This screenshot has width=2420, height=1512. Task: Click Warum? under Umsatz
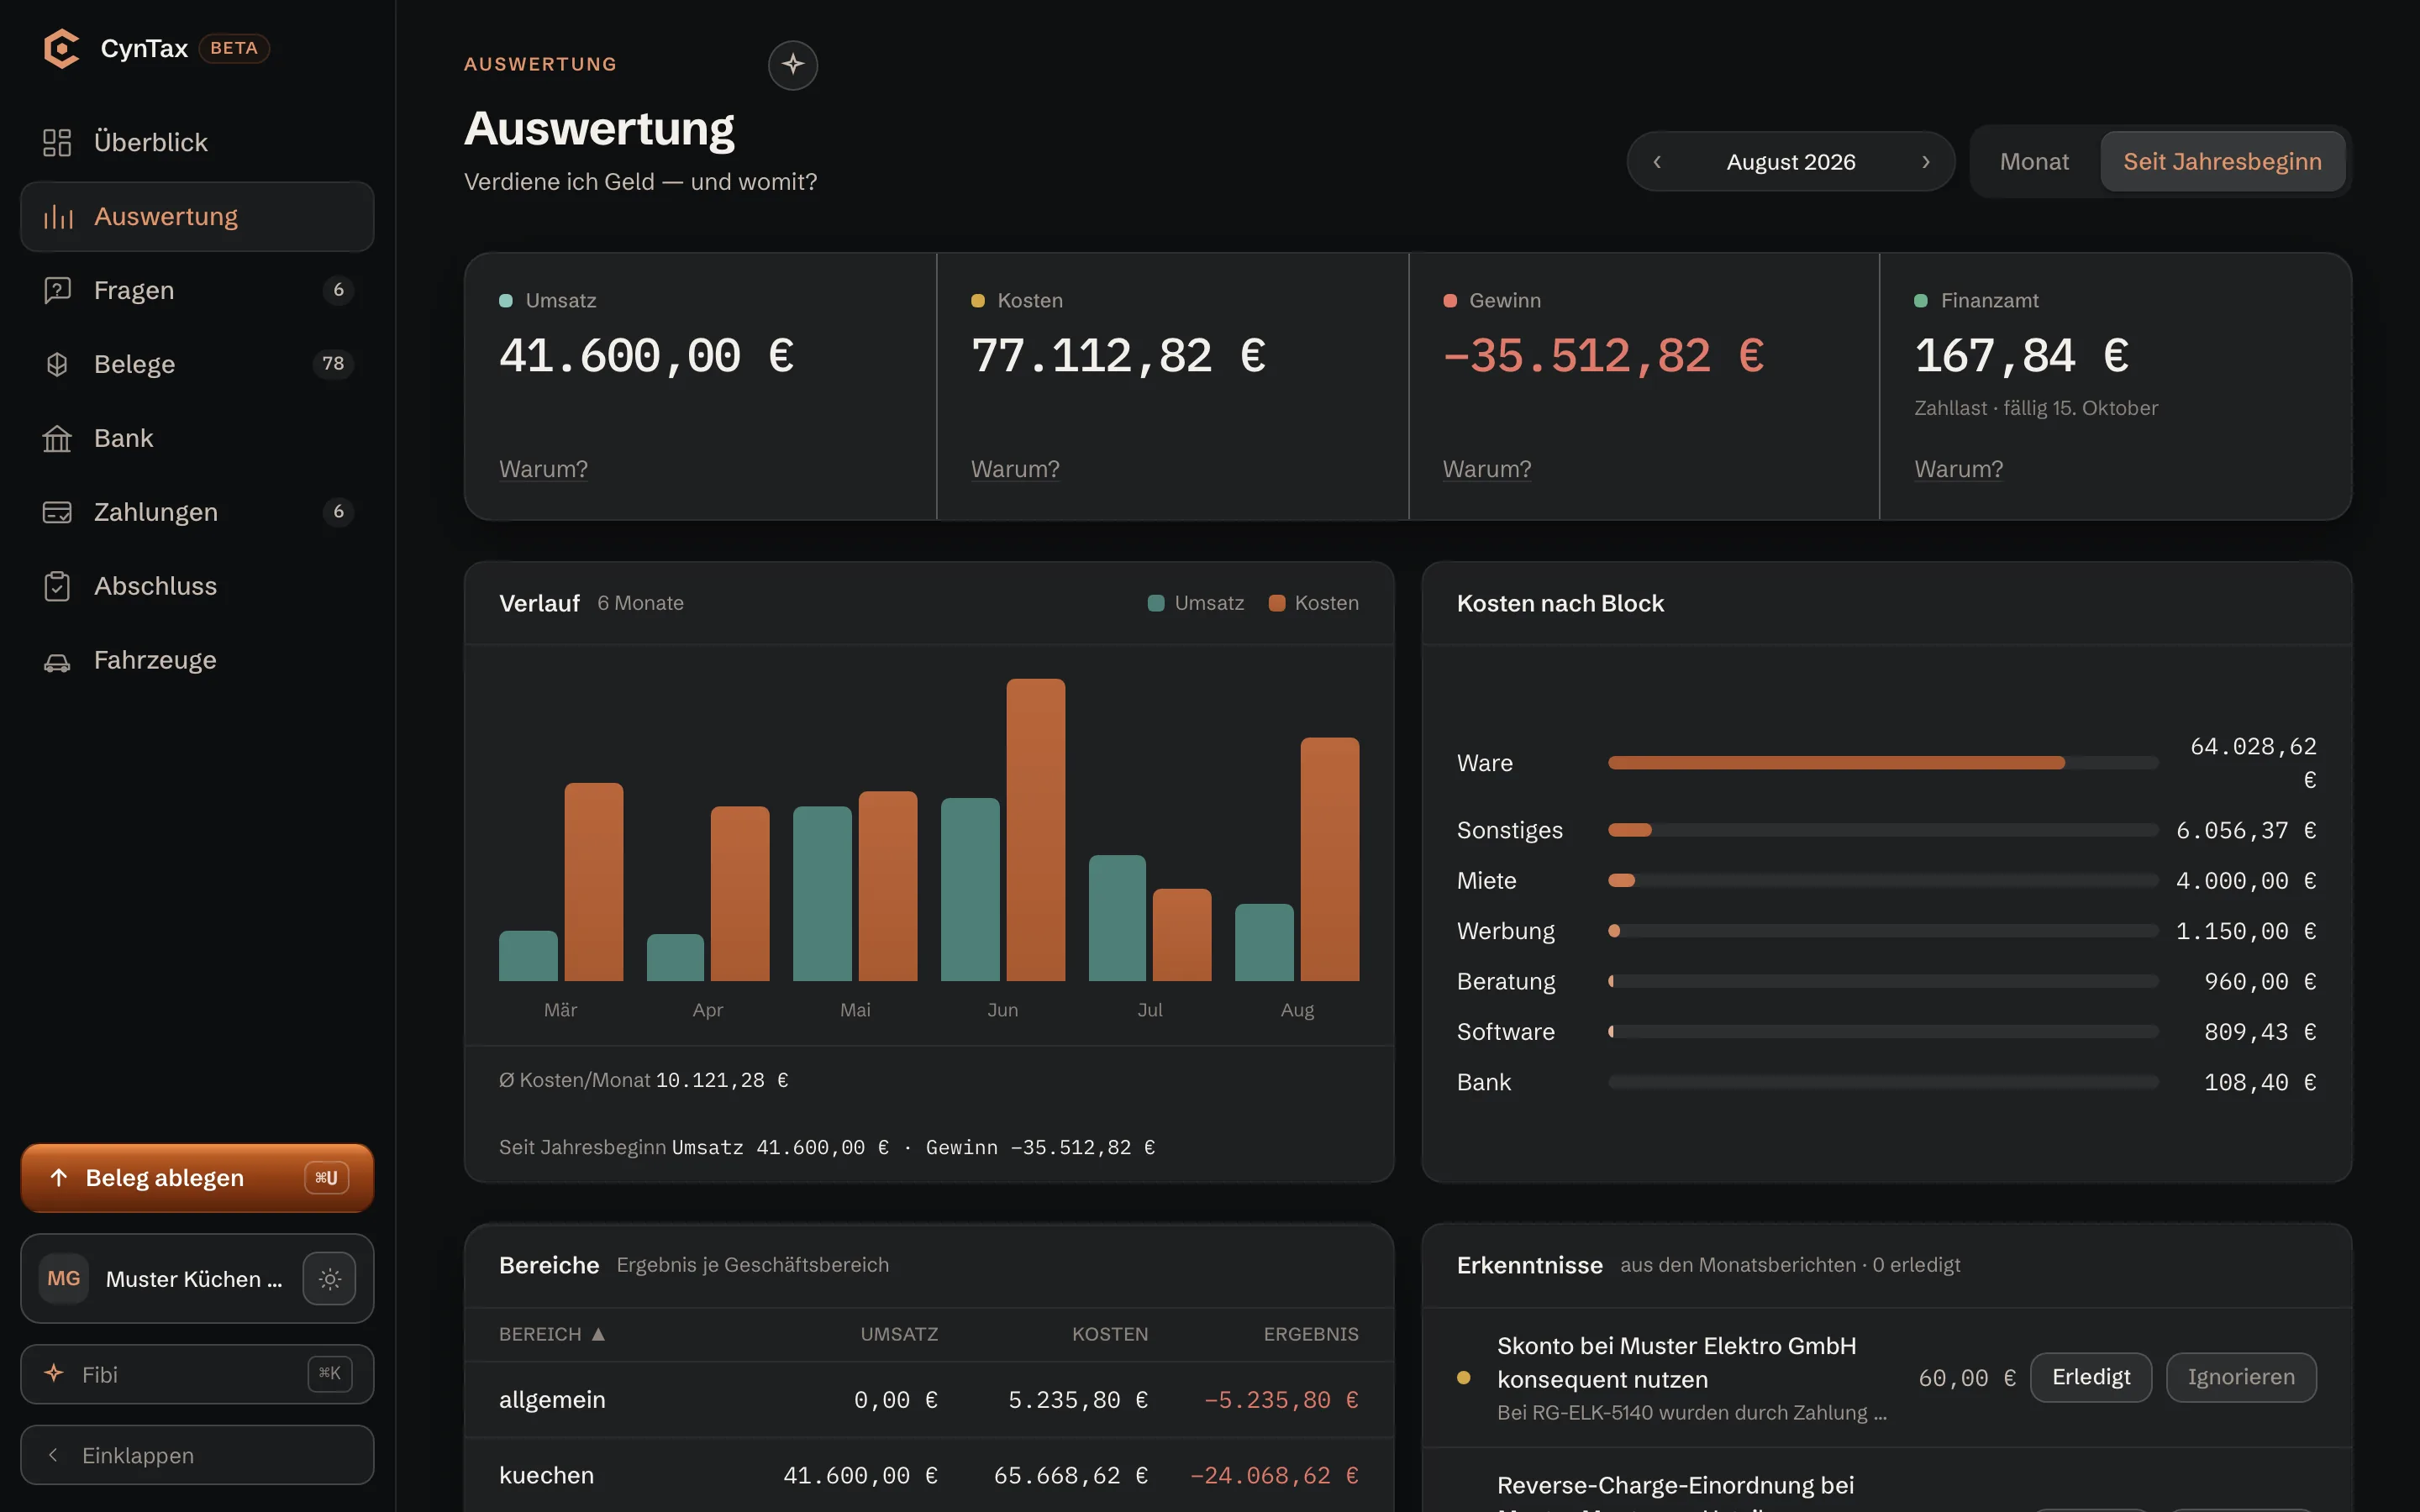pyautogui.click(x=543, y=469)
